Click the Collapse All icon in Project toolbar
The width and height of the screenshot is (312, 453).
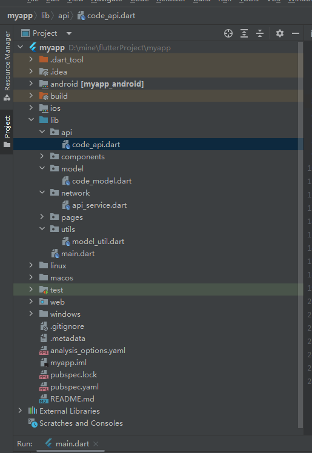pos(260,33)
